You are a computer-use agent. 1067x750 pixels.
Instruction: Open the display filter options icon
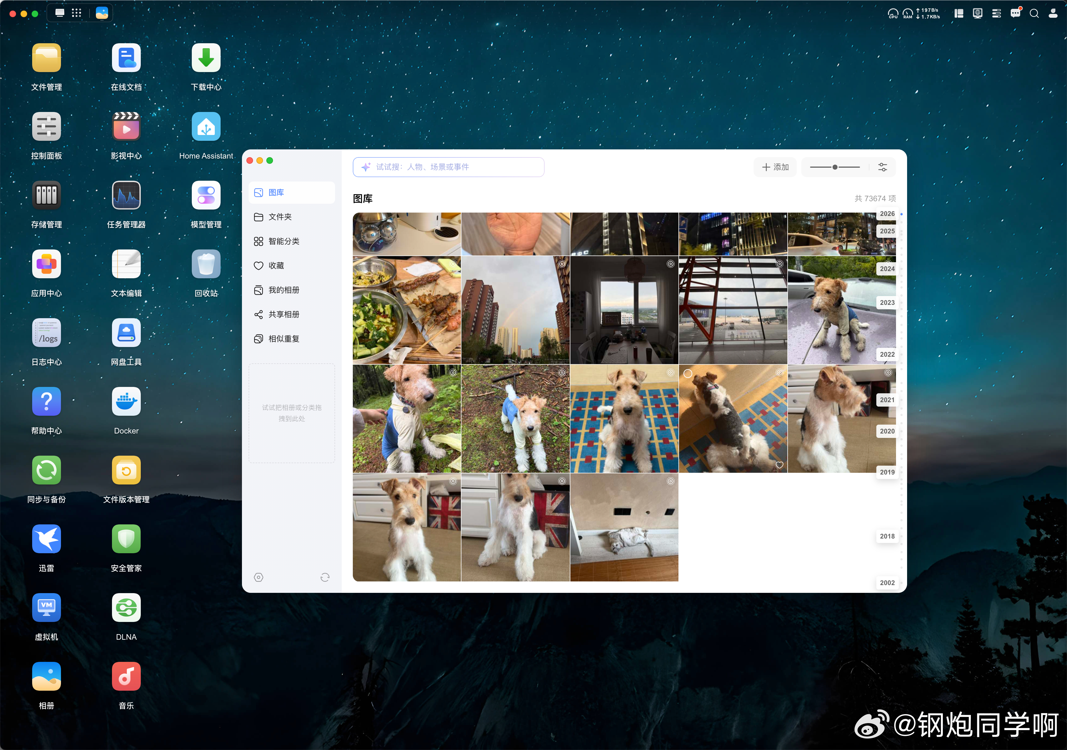(x=882, y=167)
